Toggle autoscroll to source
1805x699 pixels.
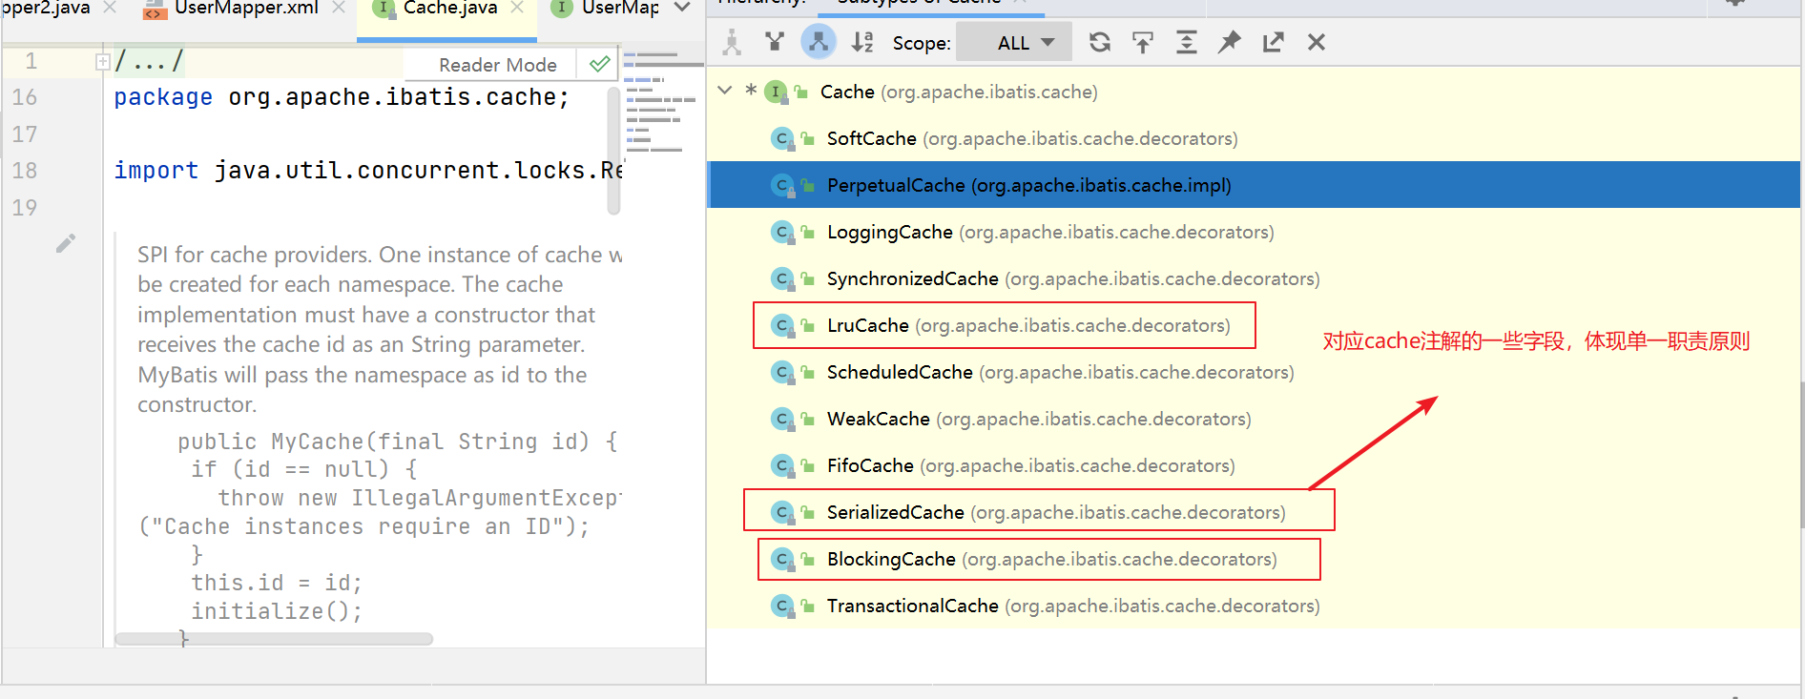point(1143,42)
